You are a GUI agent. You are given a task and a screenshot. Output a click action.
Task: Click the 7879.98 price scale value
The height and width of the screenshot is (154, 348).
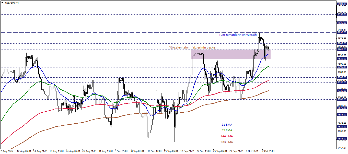click(x=342, y=39)
